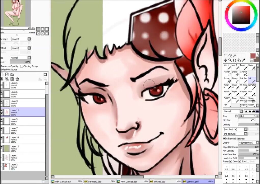Delete layer using the trash icon

(x=17, y=79)
